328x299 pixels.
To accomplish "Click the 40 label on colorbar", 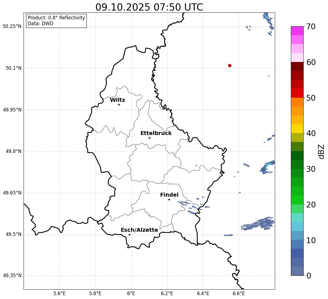I will [x=311, y=133].
